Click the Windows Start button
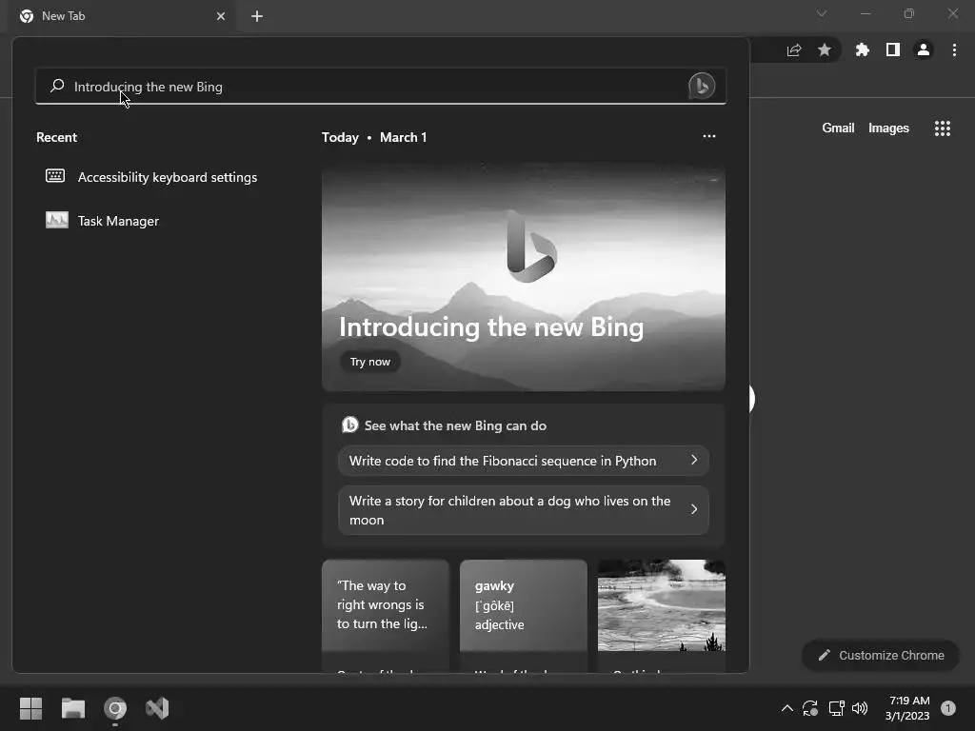This screenshot has height=731, width=975. 31,708
